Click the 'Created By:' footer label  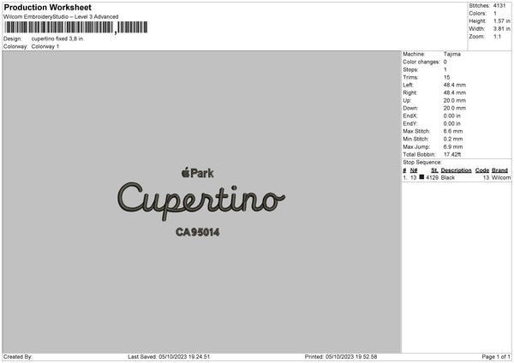[x=18, y=357]
